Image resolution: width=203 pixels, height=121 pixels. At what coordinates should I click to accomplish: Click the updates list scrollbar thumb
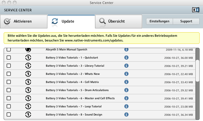coord(197,71)
